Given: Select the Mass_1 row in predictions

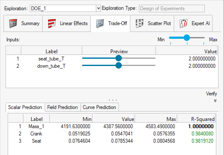Looking at the screenshot, I should (x=112, y=126).
